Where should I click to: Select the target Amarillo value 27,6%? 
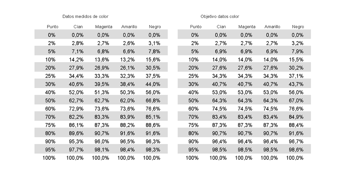271,68
